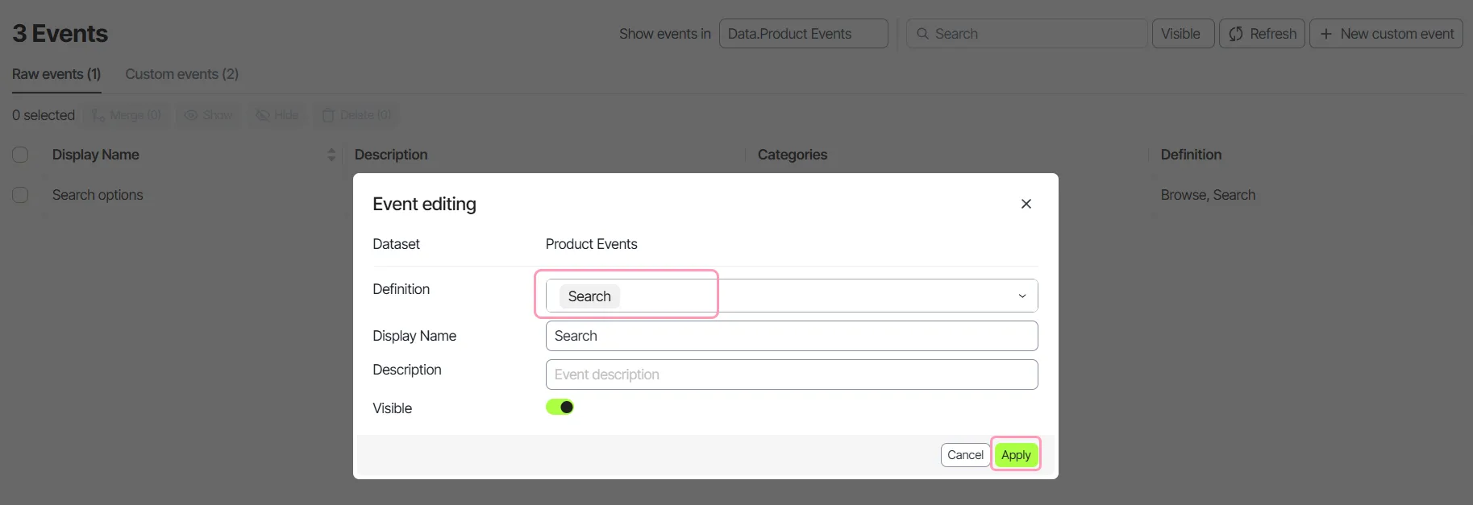This screenshot has width=1473, height=505.
Task: Refresh the events list
Action: (x=1262, y=34)
